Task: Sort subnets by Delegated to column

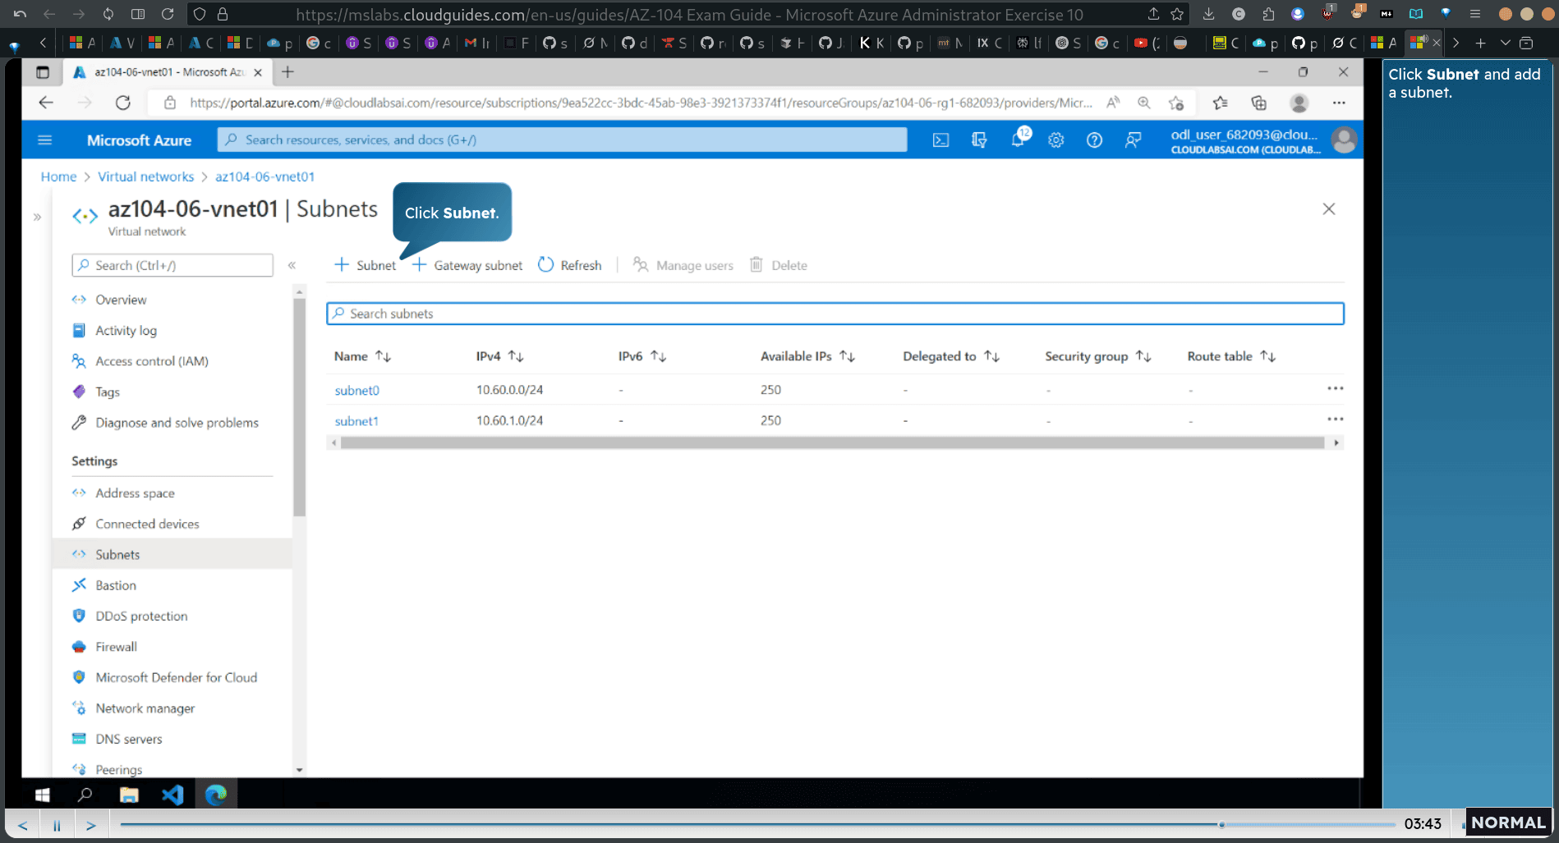Action: pyautogui.click(x=951, y=356)
